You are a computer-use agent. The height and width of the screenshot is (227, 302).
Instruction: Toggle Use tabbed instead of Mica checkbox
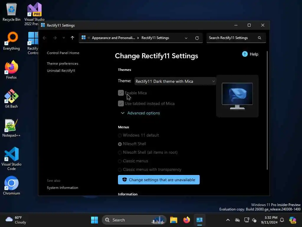coord(121,103)
